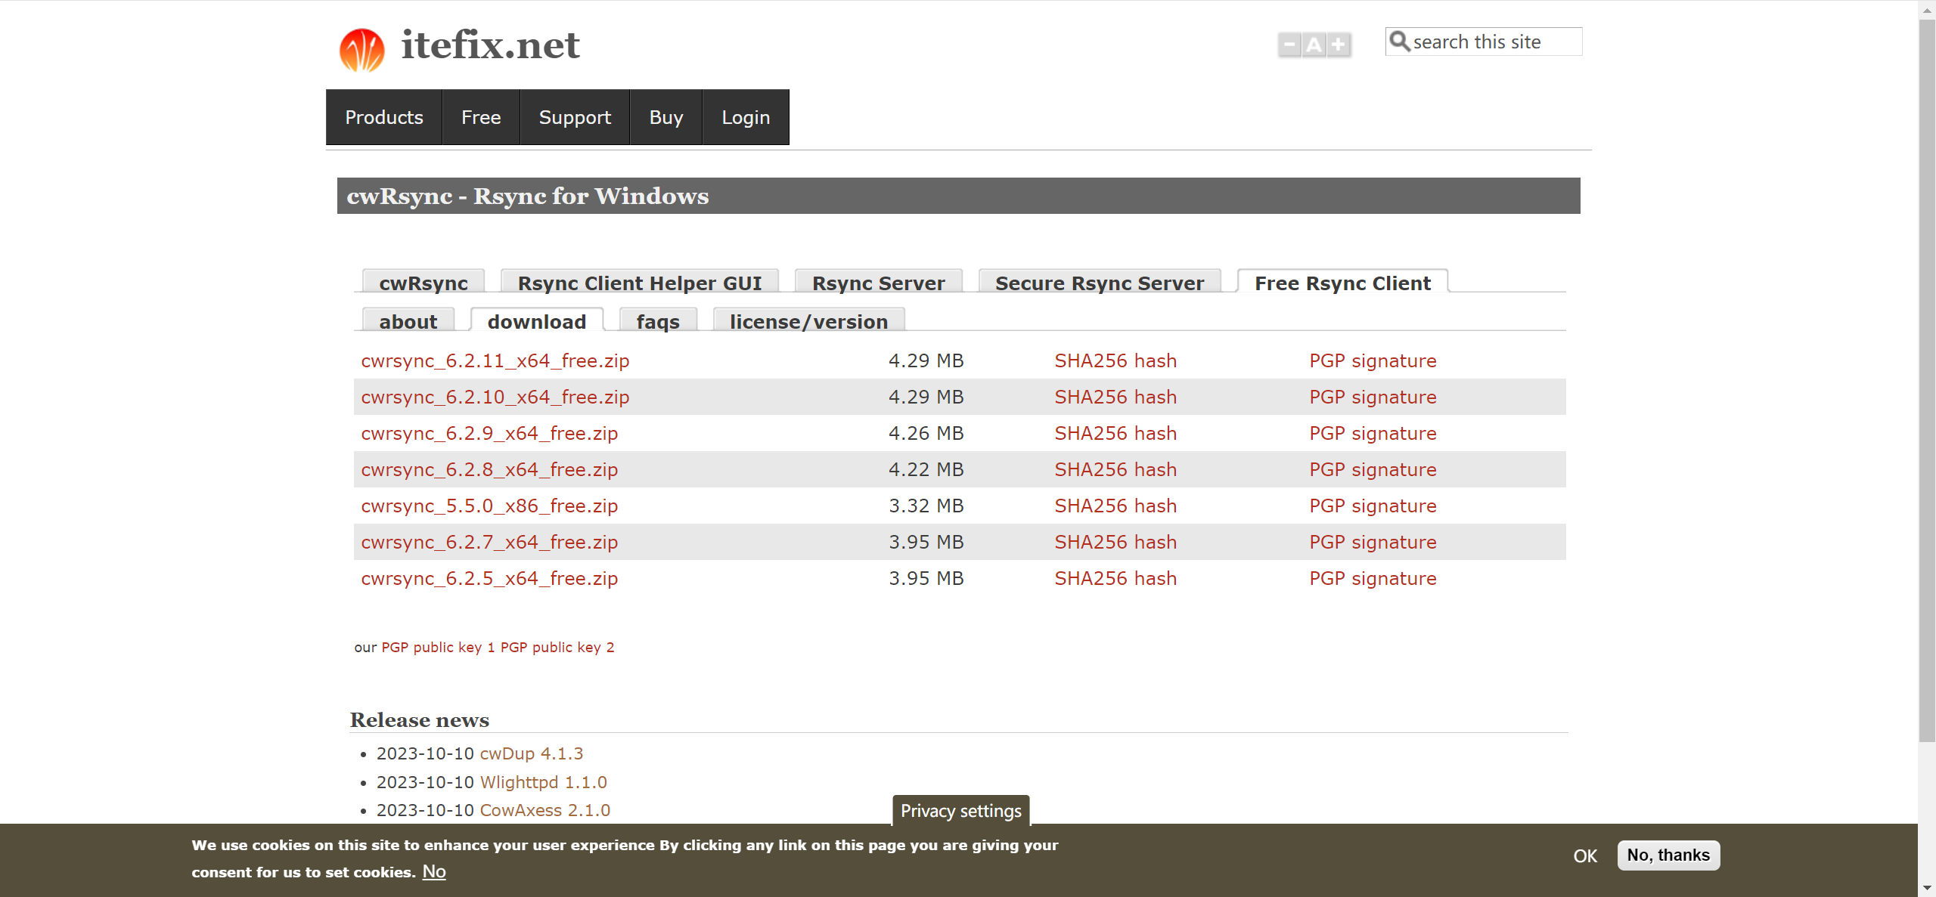This screenshot has height=897, width=1936.
Task: Click the page vertical scrollbar
Action: tap(1927, 381)
